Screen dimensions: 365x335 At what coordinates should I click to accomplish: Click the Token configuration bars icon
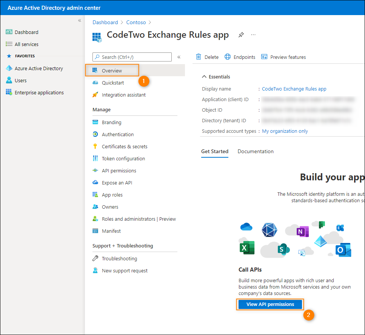tap(95, 158)
